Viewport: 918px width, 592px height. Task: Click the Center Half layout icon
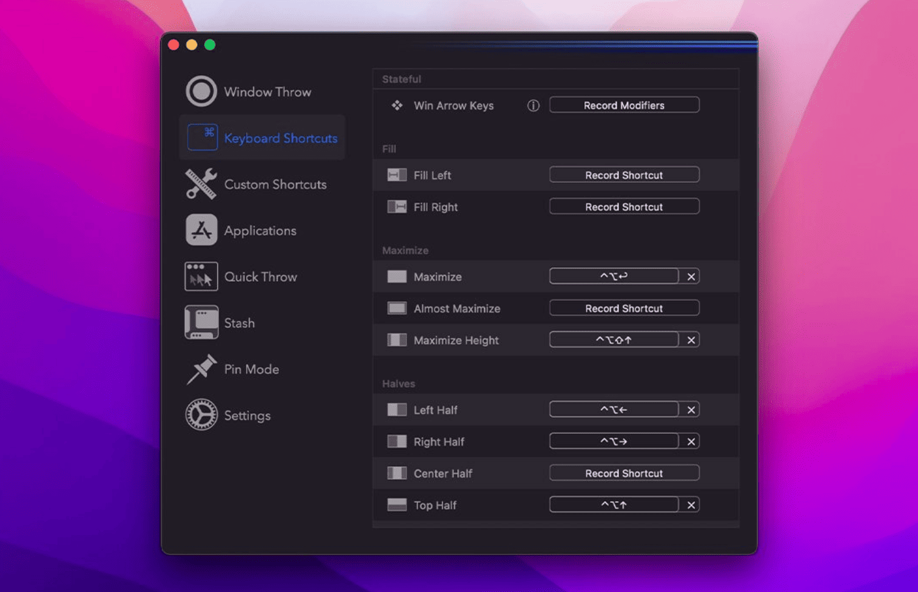click(x=397, y=473)
